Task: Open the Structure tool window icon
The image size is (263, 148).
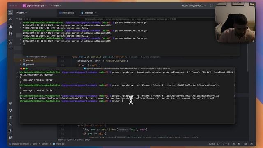Action: click(10, 42)
